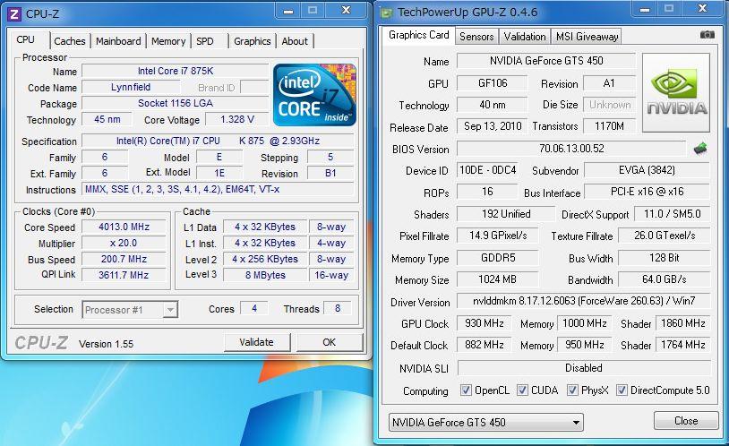Toggle the CUDA checkbox
729x446 pixels.
[522, 390]
